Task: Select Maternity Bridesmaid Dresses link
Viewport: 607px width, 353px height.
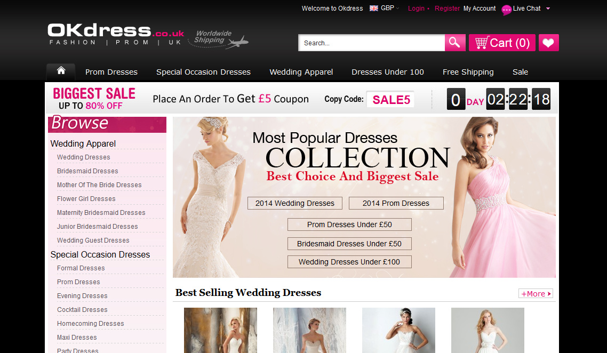Action: click(101, 213)
